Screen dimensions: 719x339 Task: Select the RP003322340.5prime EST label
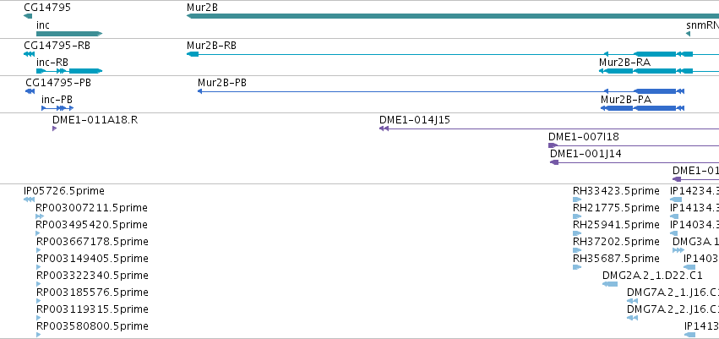coord(92,276)
